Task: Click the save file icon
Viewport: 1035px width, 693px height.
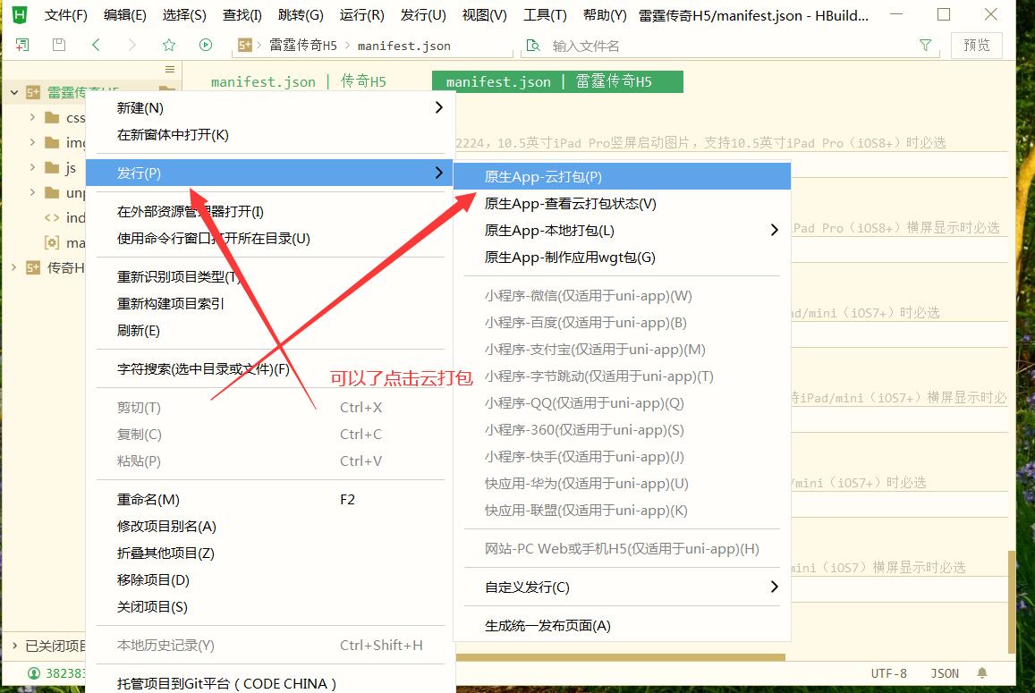Action: coord(59,45)
